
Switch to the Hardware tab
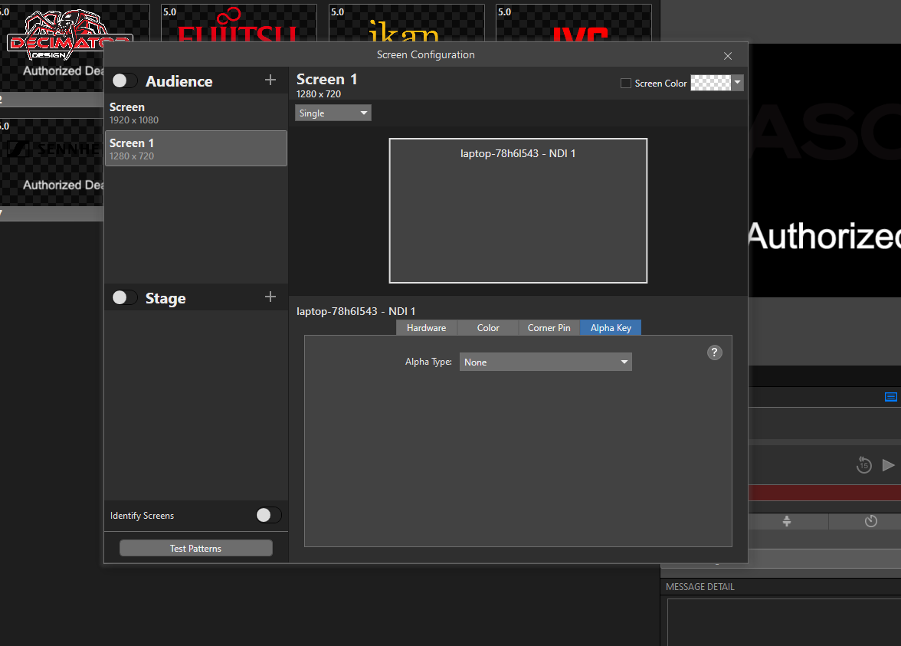tap(426, 327)
